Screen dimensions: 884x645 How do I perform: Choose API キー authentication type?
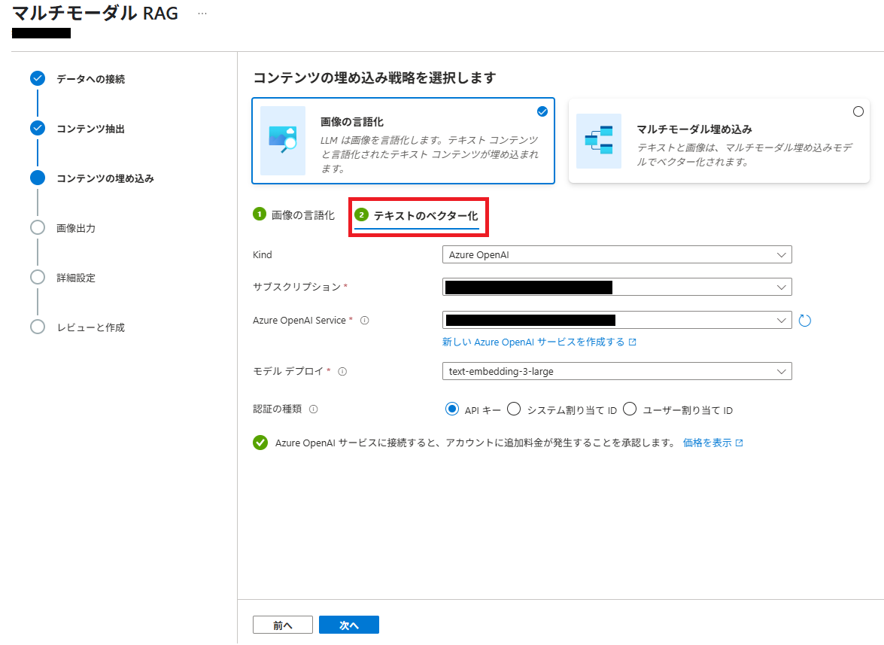tap(452, 409)
